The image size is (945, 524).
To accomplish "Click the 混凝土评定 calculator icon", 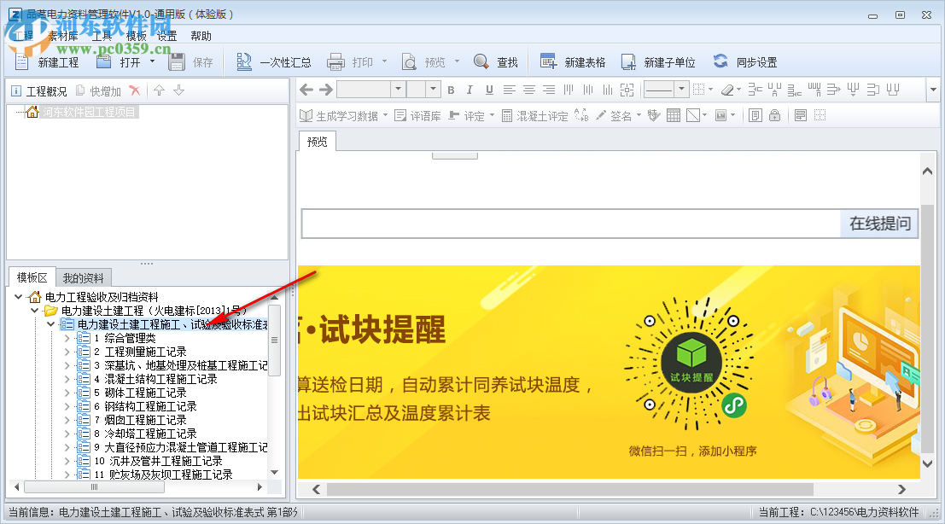I will (x=507, y=115).
